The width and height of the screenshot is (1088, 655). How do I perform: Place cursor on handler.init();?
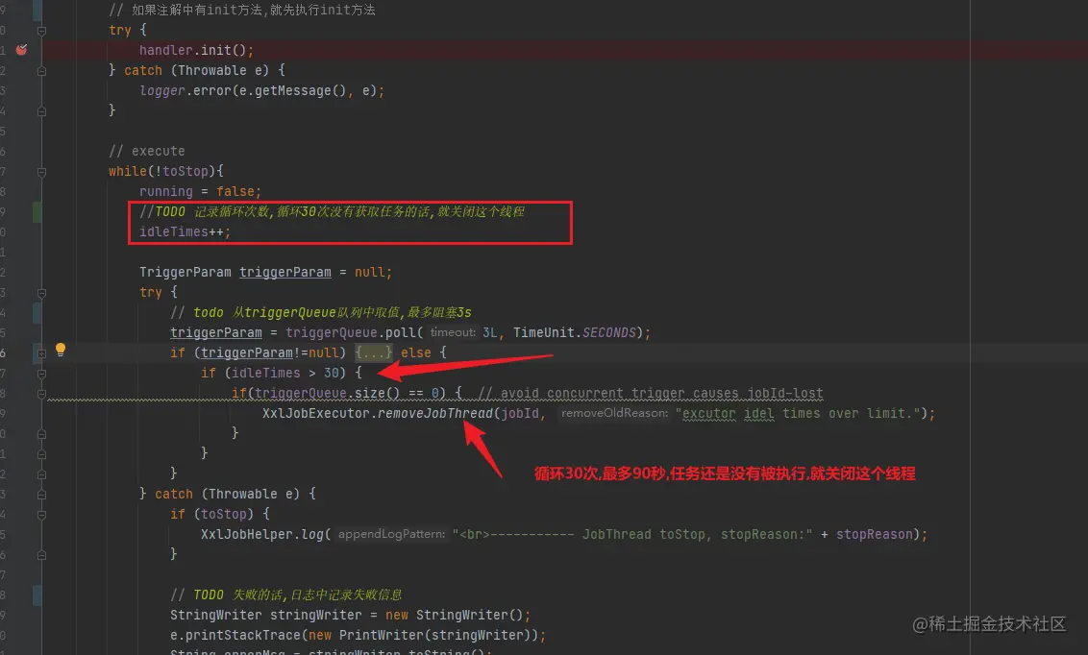pos(196,51)
